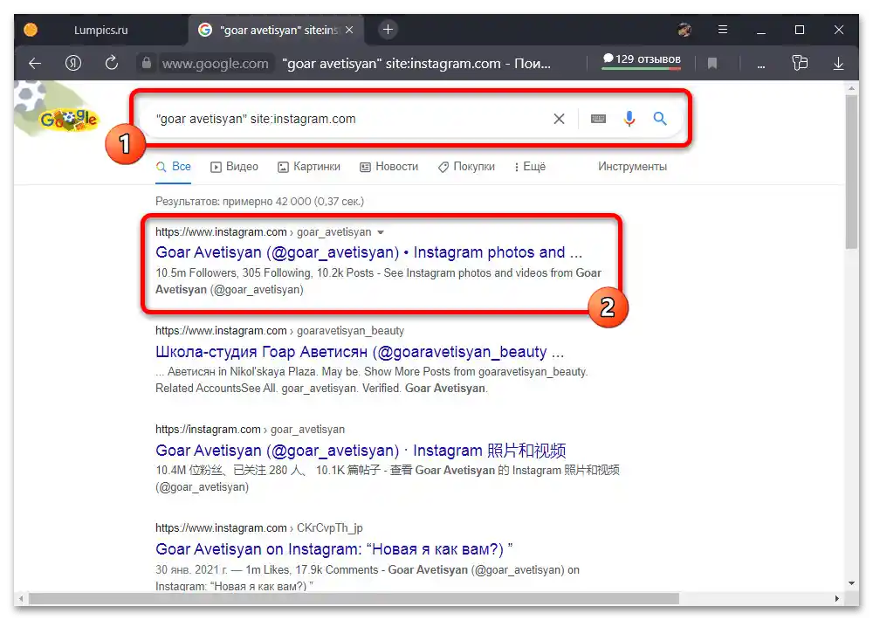Clear the Google search box text

tap(559, 119)
